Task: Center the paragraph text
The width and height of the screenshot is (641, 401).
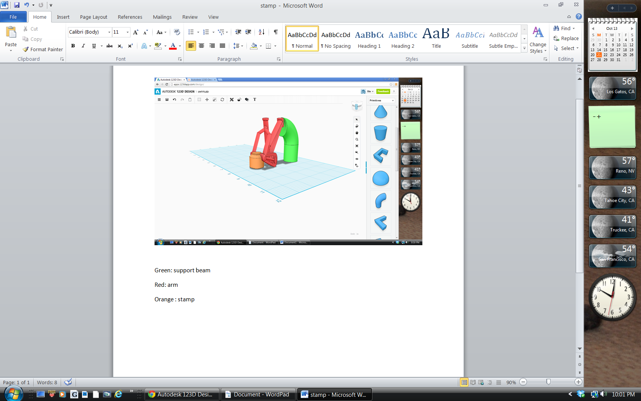Action: click(201, 46)
